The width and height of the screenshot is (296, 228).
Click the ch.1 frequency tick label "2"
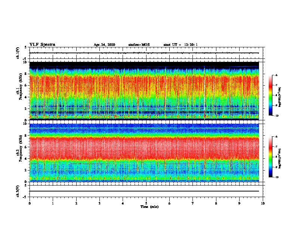[26, 109]
